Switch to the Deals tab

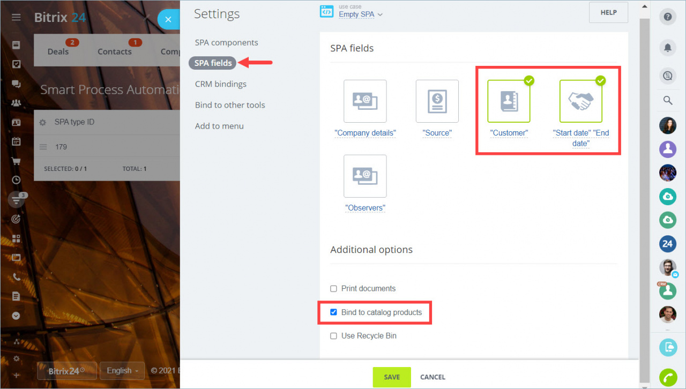58,51
